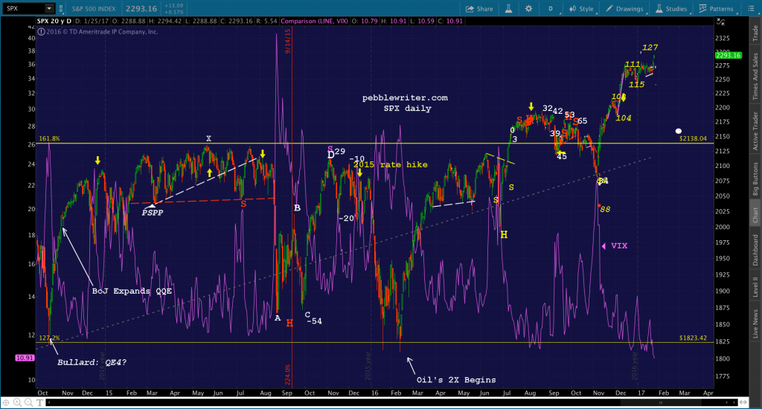Click the 2293.16 current price label
This screenshot has height=409, width=762.
pos(728,55)
